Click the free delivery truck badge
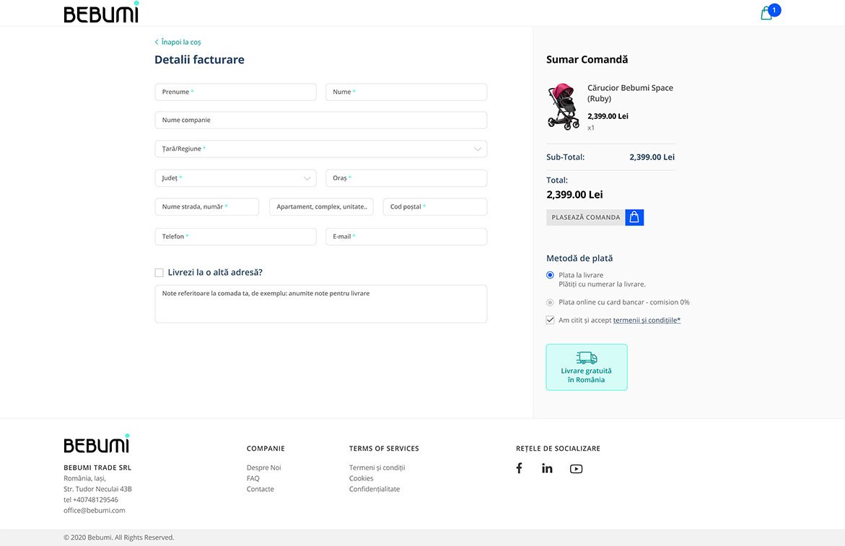The height and width of the screenshot is (546, 845). click(x=587, y=367)
